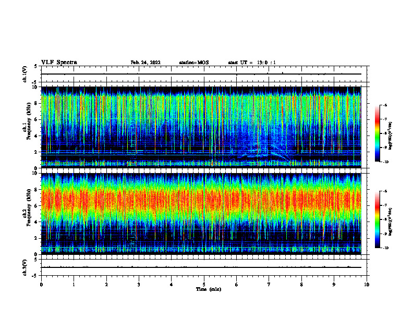Screen dimensions: 413x319
Task: Click the "start UT = 13: 0 : 1" text
Action: click(x=252, y=63)
